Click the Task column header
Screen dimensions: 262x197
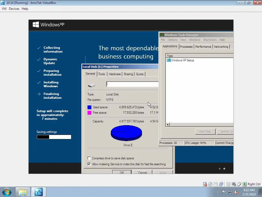(200, 56)
